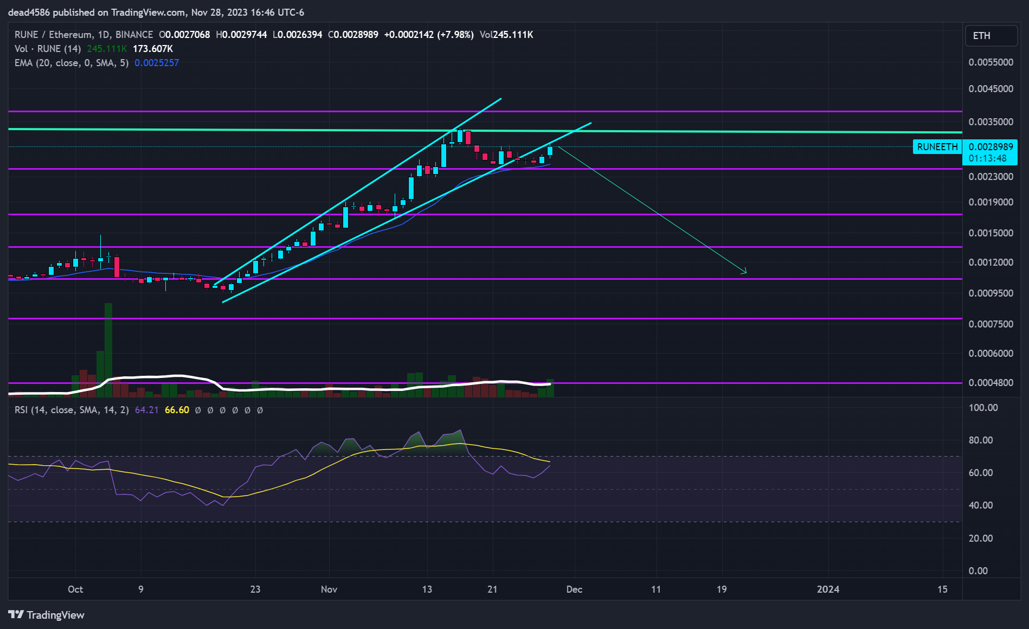Select the RUNE / Ethereum, 1D, BINANCE symbol title
1029x629 pixels.
[x=83, y=35]
